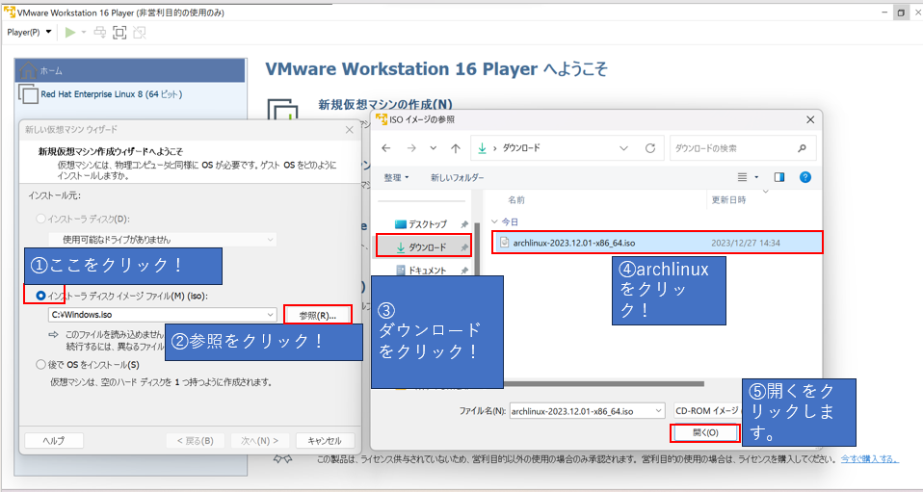Image resolution: width=923 pixels, height=492 pixels.
Task: Click the VMware icon in title bar
Action: (x=10, y=13)
